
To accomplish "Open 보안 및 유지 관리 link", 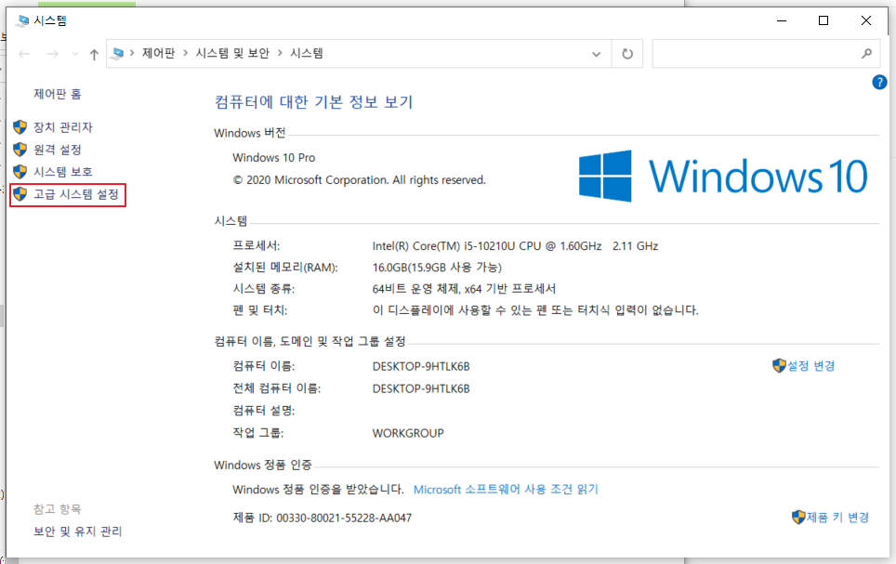I will [78, 531].
